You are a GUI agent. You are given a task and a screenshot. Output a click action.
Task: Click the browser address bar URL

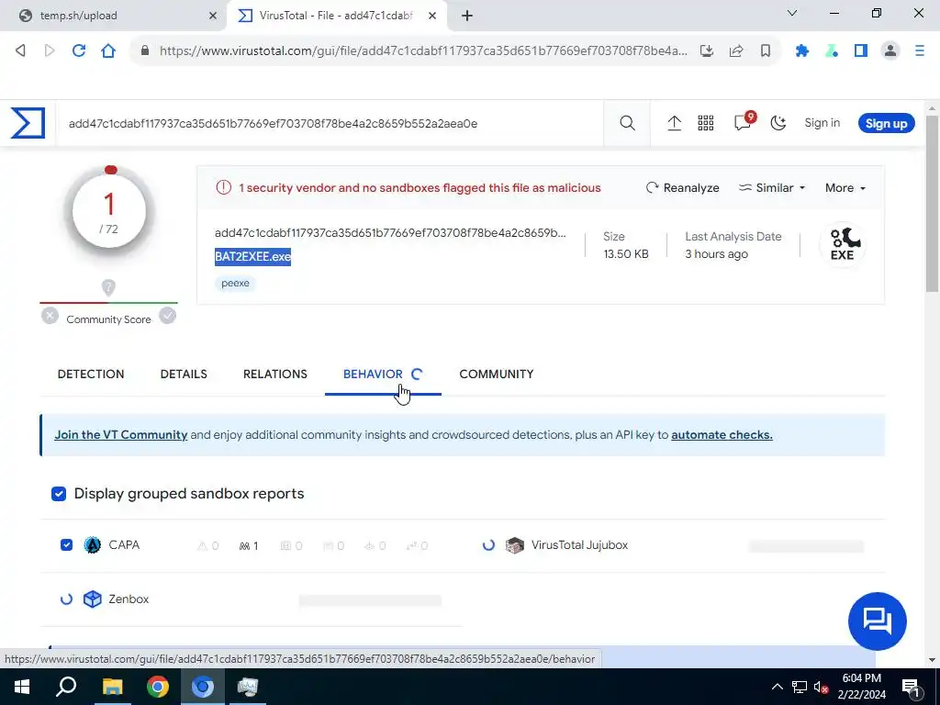(422, 51)
